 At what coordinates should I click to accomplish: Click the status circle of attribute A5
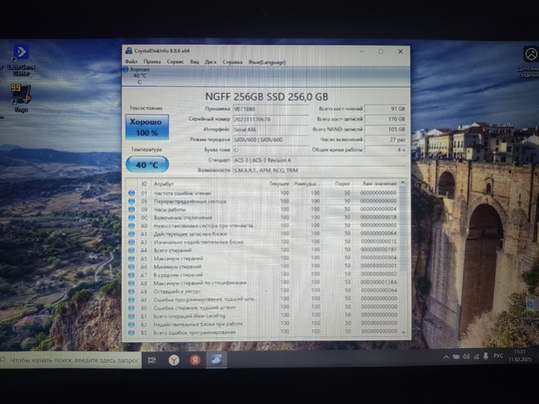tap(132, 258)
